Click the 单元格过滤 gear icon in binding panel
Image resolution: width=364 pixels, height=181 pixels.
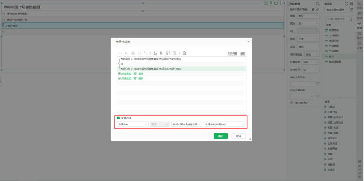[x=292, y=103]
